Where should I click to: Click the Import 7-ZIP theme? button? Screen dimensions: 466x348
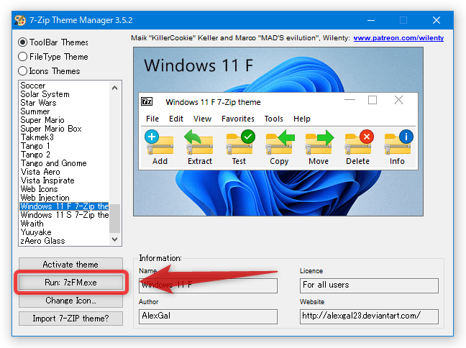click(70, 319)
